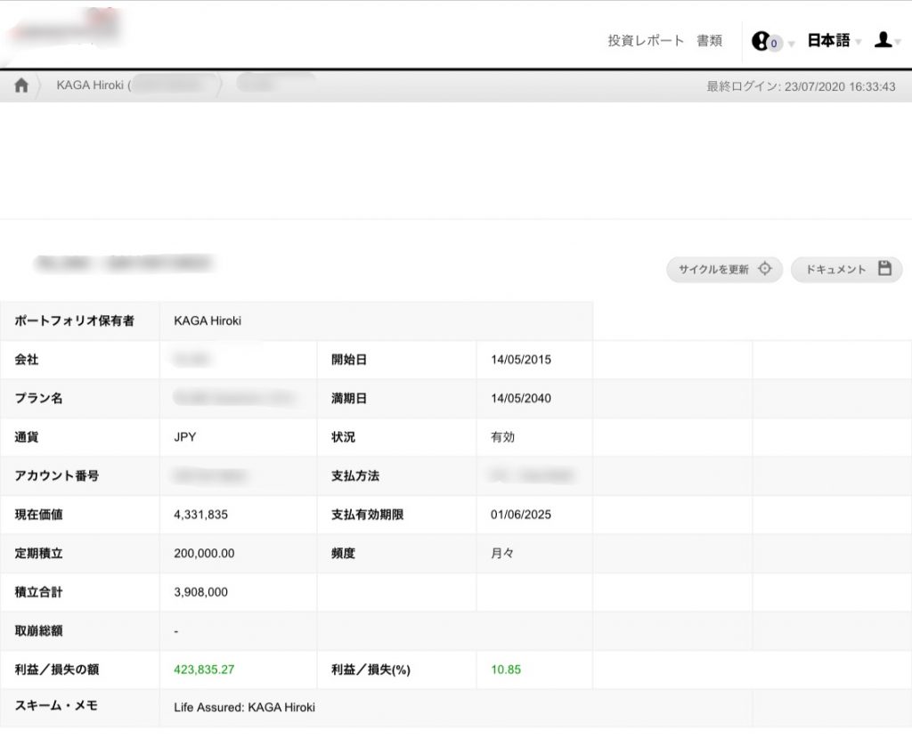Open the 投資レポート menu
Viewport: 912px width, 747px height.
pyautogui.click(x=646, y=41)
